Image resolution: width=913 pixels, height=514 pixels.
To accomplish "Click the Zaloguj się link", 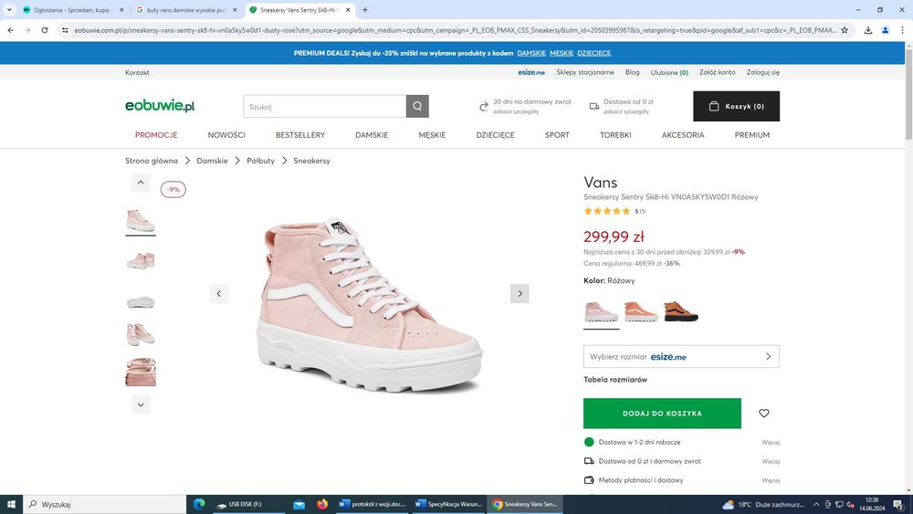I will click(762, 72).
